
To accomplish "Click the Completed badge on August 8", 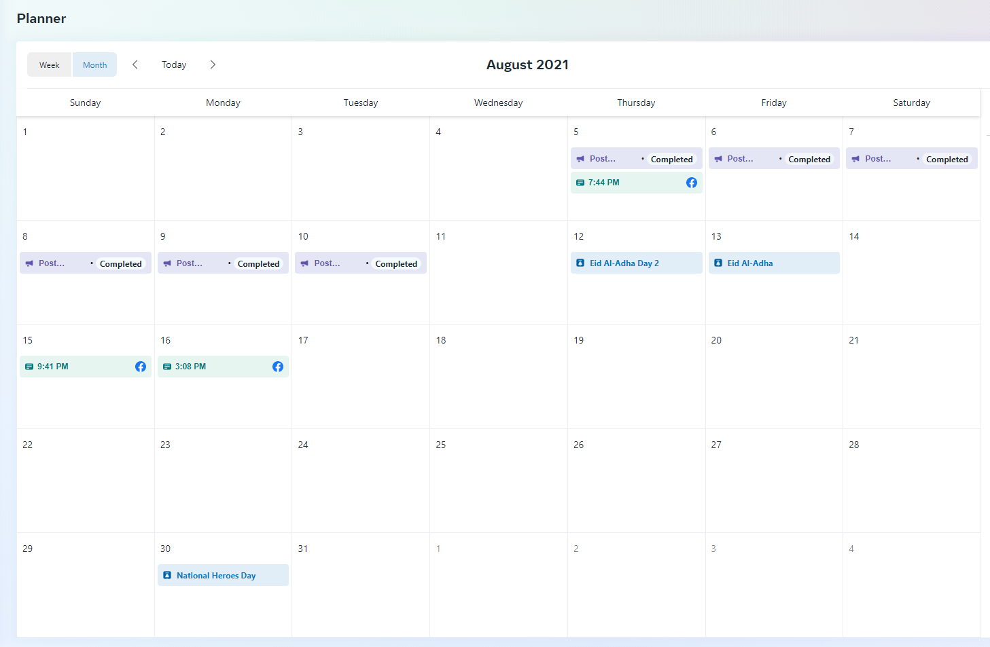I will (x=121, y=264).
